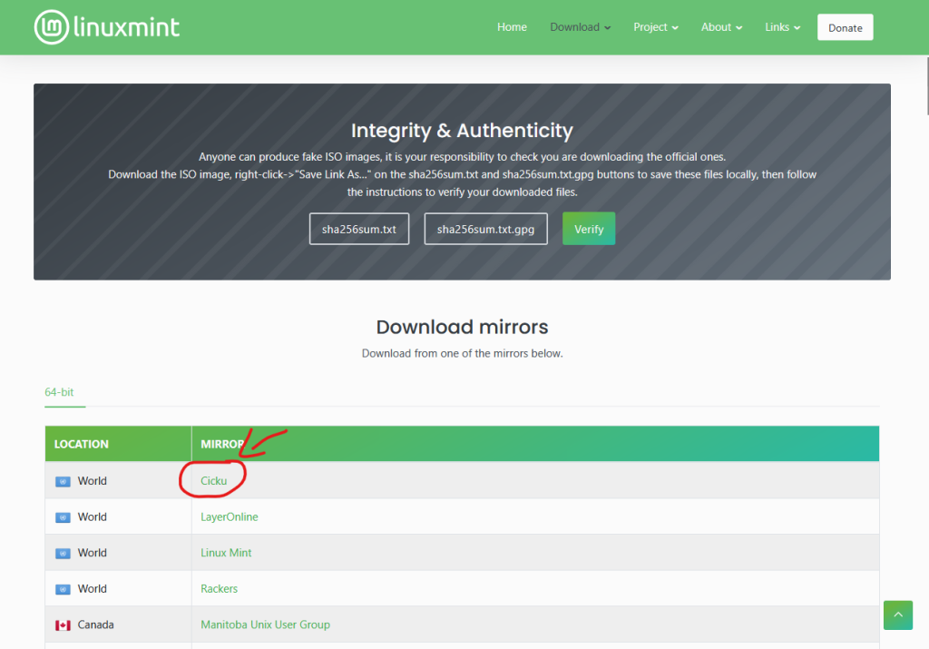The image size is (929, 649).
Task: Click the linuxmint wordmark text
Action: [x=126, y=27]
